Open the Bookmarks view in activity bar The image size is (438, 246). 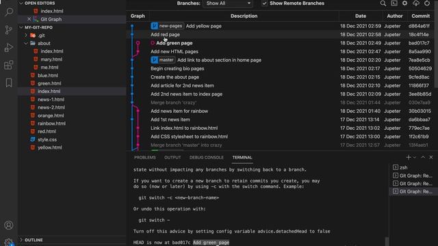coord(9,83)
